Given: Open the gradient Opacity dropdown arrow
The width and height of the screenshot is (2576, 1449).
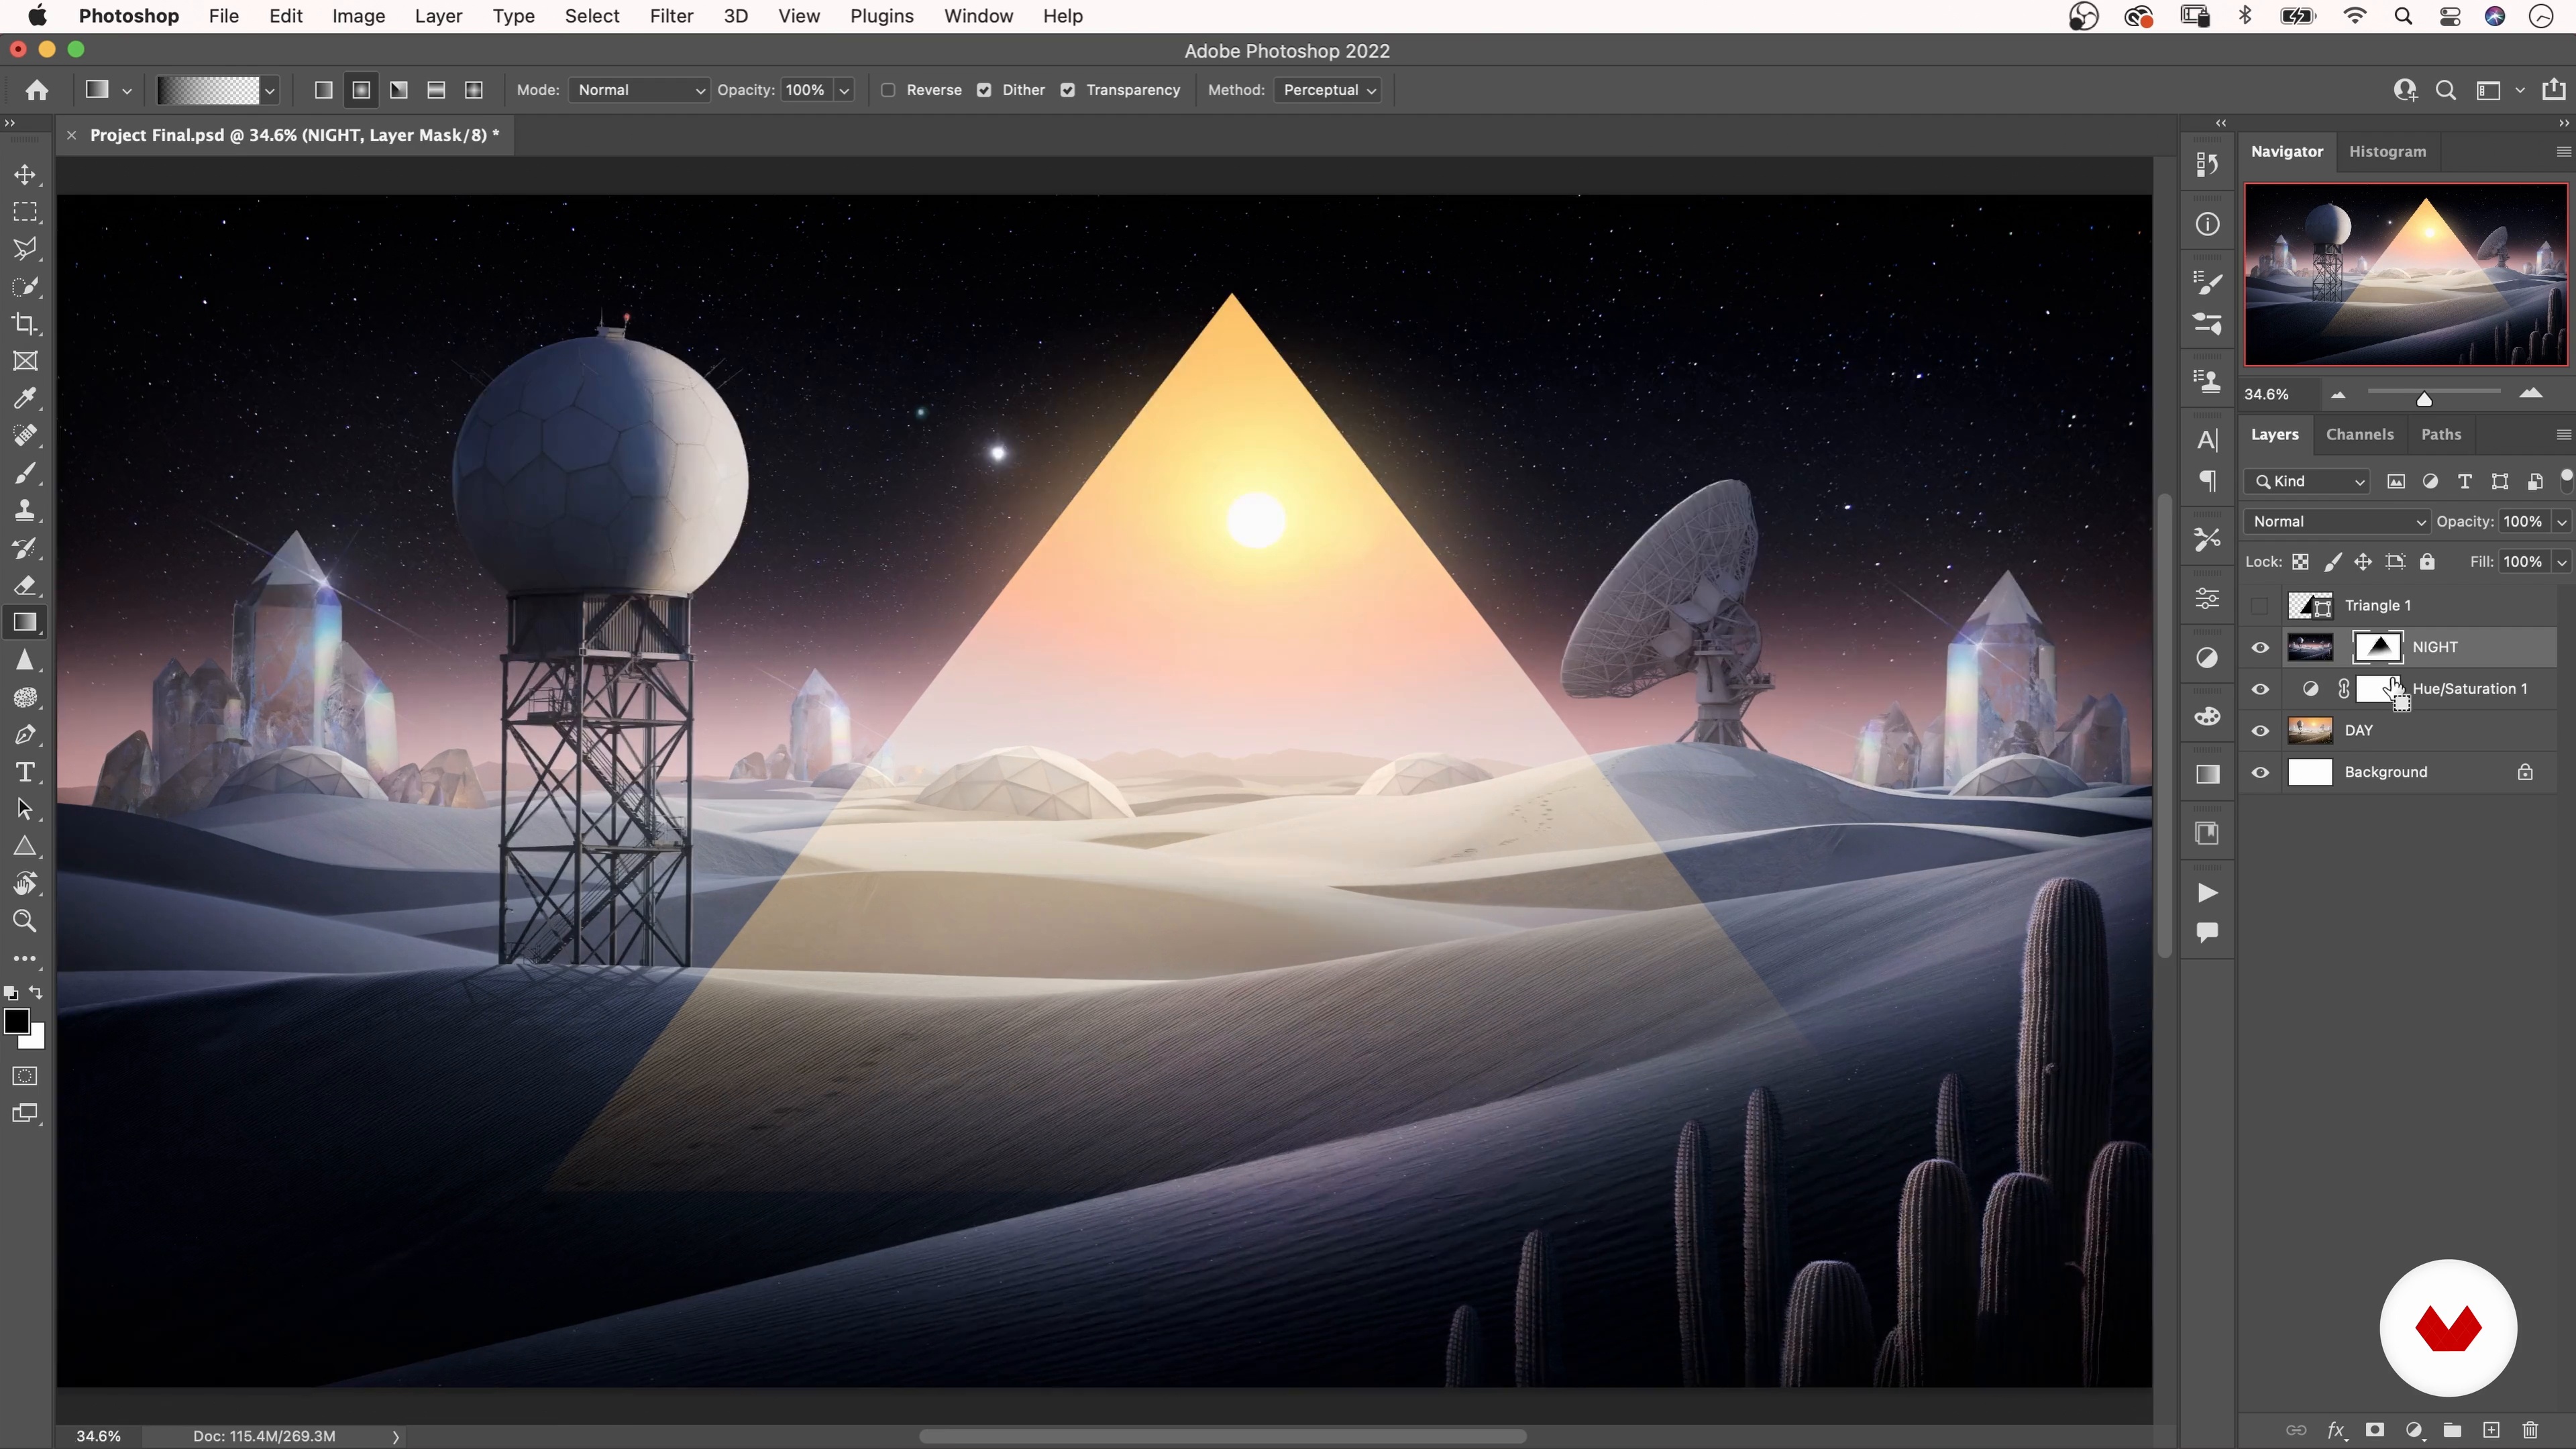Looking at the screenshot, I should [x=844, y=90].
